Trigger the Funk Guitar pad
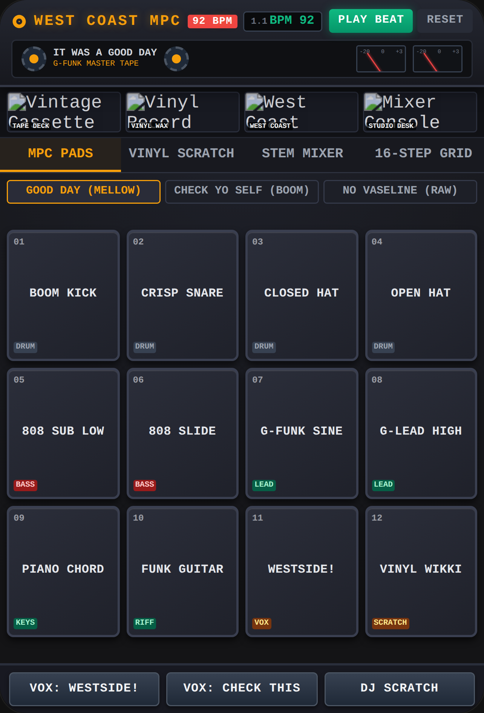The width and height of the screenshot is (484, 713). pyautogui.click(x=182, y=572)
